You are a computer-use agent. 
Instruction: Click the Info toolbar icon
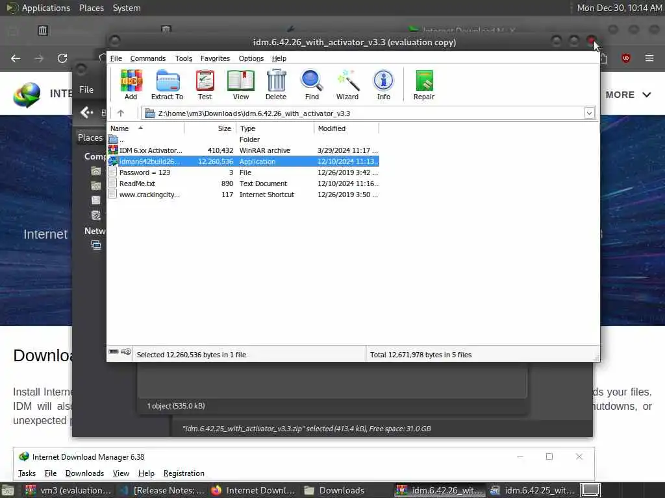tap(383, 85)
